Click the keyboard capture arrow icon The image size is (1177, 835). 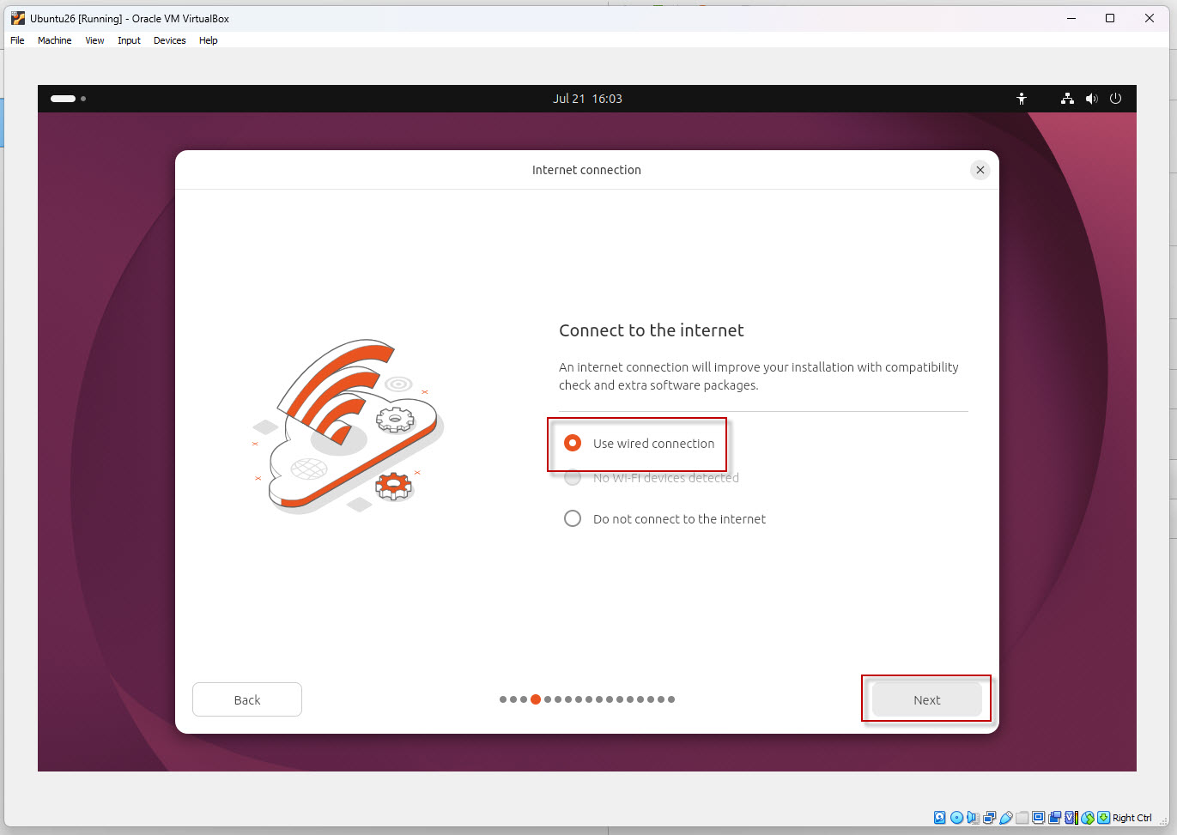[x=1103, y=818]
